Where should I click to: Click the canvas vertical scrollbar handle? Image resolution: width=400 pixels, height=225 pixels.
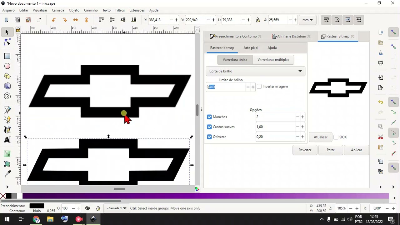tap(197, 110)
